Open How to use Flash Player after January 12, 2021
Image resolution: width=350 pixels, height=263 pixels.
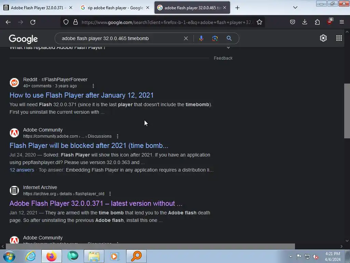[x=81, y=95]
